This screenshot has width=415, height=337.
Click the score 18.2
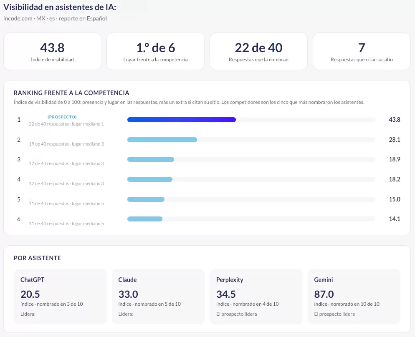(x=395, y=179)
